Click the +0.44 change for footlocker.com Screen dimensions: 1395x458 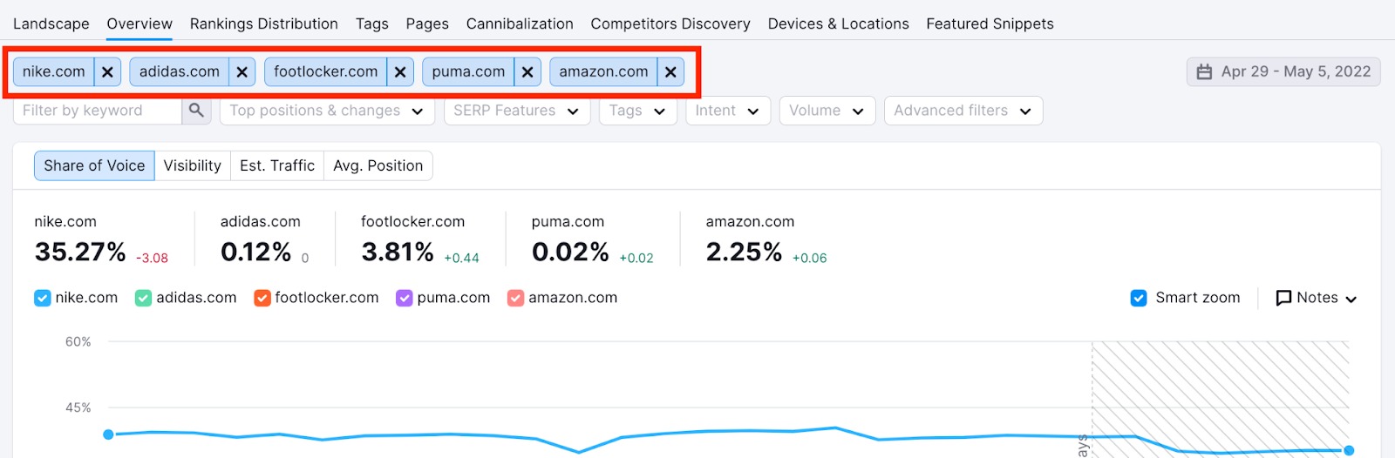coord(461,258)
